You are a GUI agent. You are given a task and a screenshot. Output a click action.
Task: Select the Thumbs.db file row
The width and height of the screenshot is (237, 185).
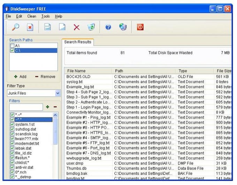click(148, 168)
